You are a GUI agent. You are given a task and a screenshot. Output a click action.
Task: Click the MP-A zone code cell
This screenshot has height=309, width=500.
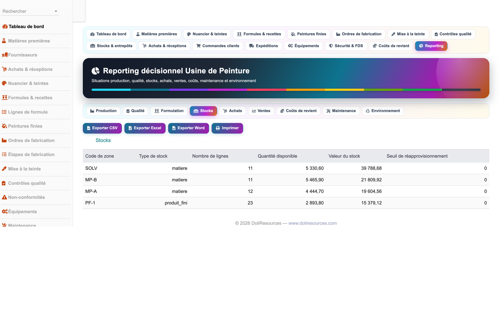[91, 191]
